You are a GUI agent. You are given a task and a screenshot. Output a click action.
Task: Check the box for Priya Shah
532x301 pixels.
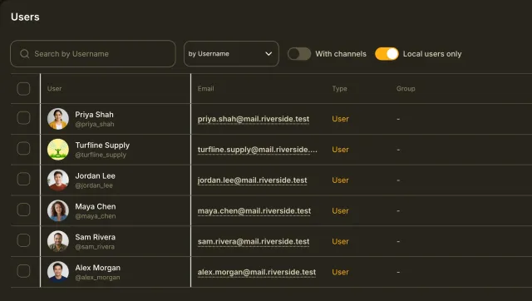pos(23,118)
